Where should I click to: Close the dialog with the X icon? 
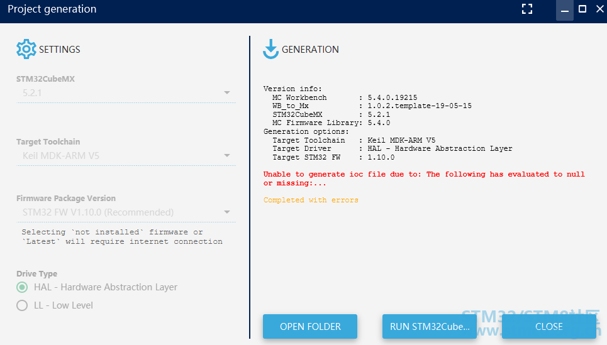600,9
